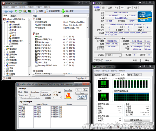Click the 驱动程序更新 driver update tool
This screenshot has height=131, width=156.
(52, 11)
